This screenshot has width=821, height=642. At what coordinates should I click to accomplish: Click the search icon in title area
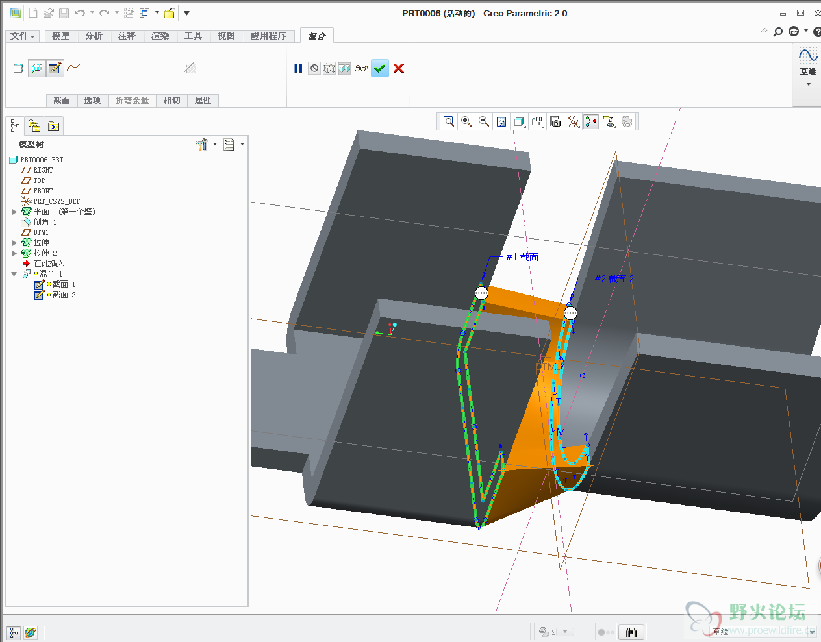(778, 31)
